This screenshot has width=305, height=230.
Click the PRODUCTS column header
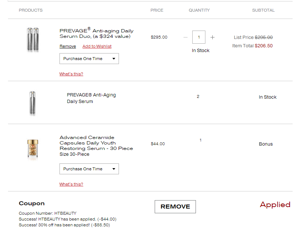(31, 10)
